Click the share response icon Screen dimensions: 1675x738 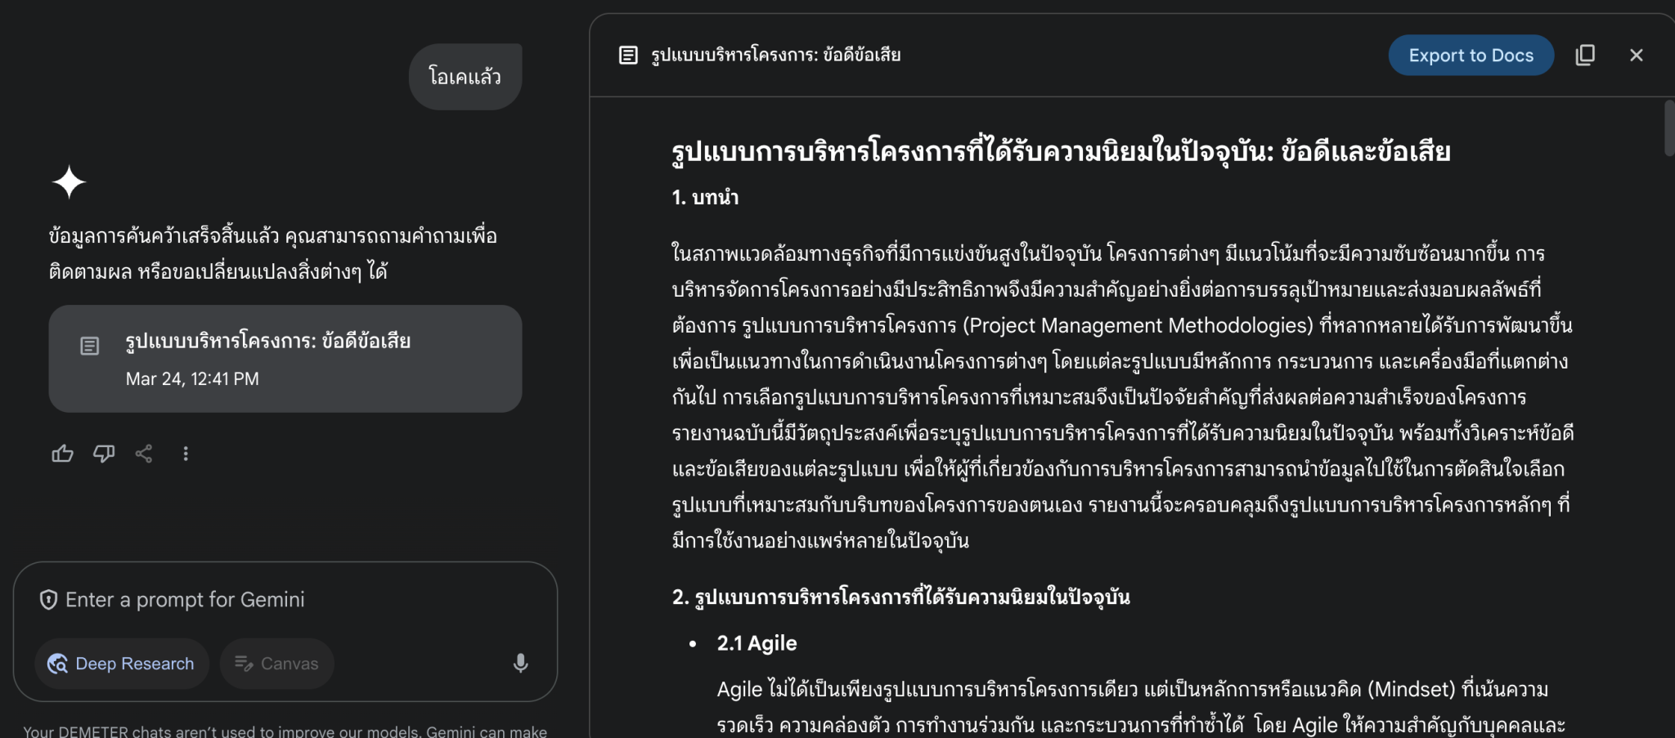pyautogui.click(x=144, y=454)
